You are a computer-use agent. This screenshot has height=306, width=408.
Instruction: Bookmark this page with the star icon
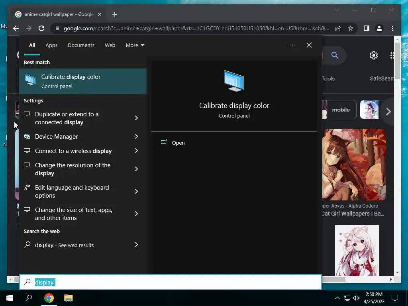tap(351, 28)
